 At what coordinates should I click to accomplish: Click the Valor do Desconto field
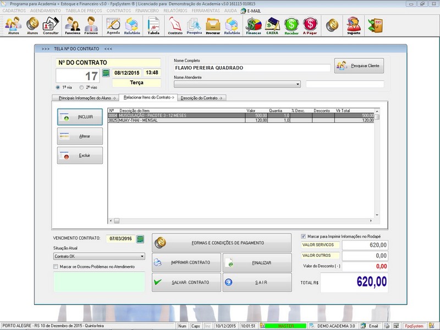pyautogui.click(x=365, y=266)
